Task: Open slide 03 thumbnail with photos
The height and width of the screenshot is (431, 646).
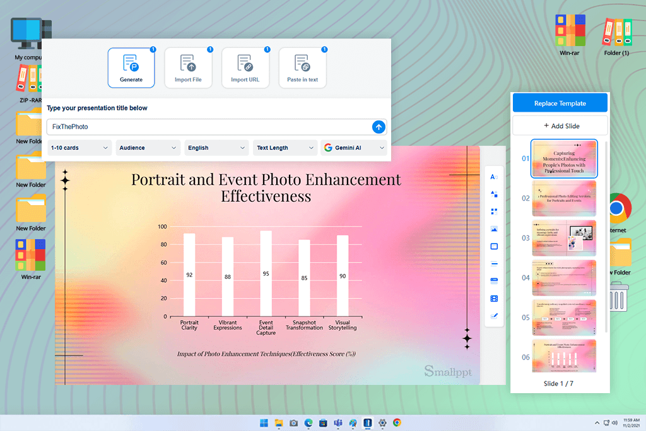Action: pyautogui.click(x=564, y=238)
